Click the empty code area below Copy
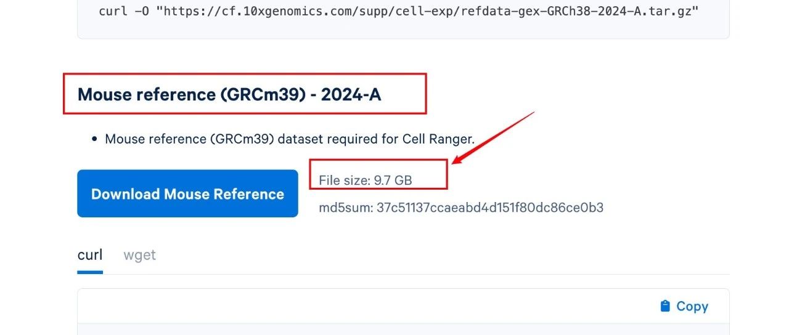 coord(403,329)
